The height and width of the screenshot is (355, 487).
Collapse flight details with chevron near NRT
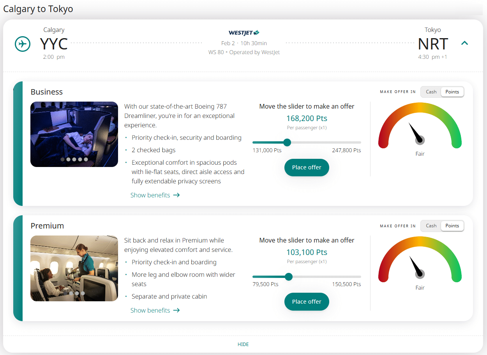pyautogui.click(x=464, y=43)
